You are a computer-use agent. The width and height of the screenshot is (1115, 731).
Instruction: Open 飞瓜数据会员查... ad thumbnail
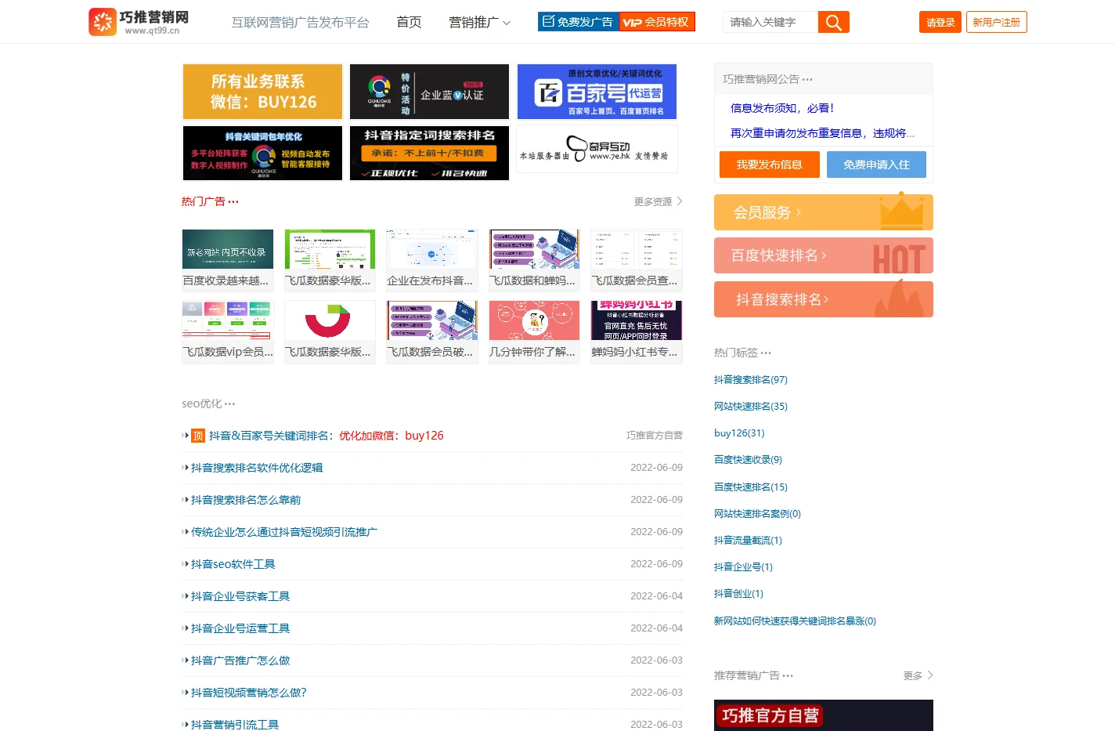tap(637, 260)
